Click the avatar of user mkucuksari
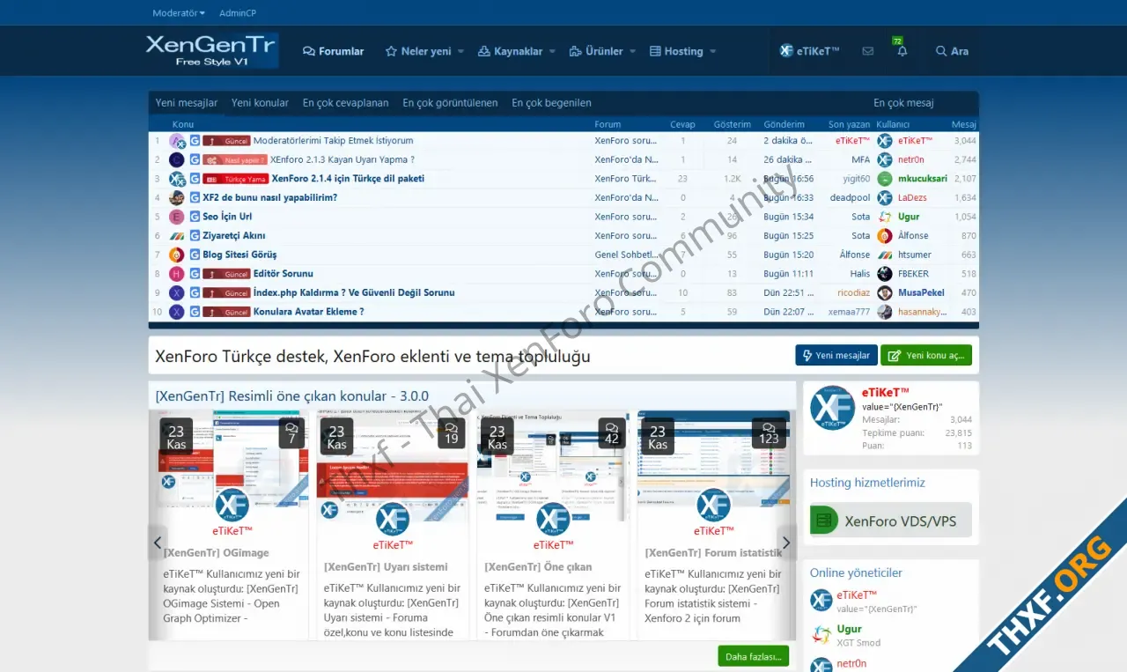Screen dimensions: 1127x672 tap(885, 179)
